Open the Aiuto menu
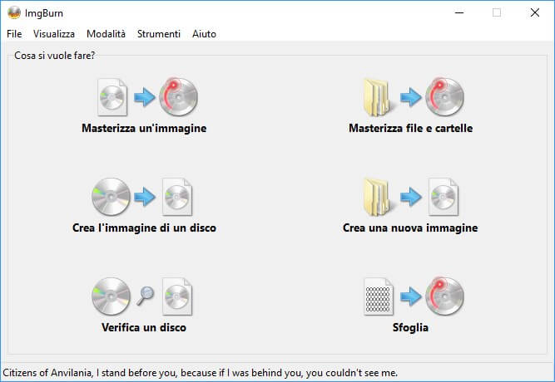Viewport: 555px width, 382px height. click(x=204, y=34)
